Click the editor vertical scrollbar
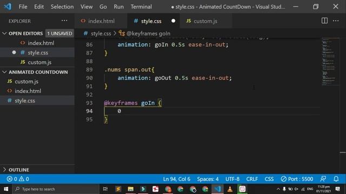 [x=343, y=106]
